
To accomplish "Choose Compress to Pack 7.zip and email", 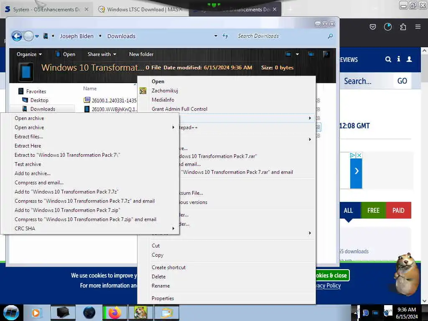I will click(x=89, y=219).
